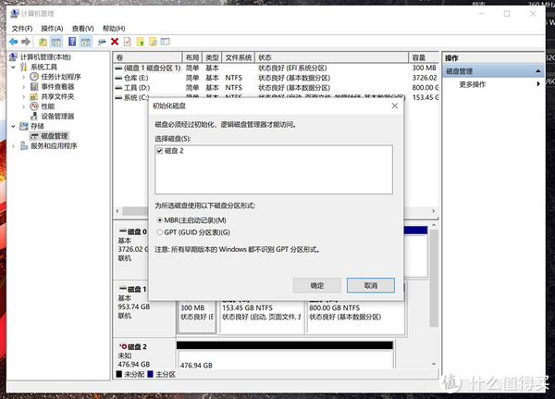Toggle the show/hide action pane icon

click(86, 42)
